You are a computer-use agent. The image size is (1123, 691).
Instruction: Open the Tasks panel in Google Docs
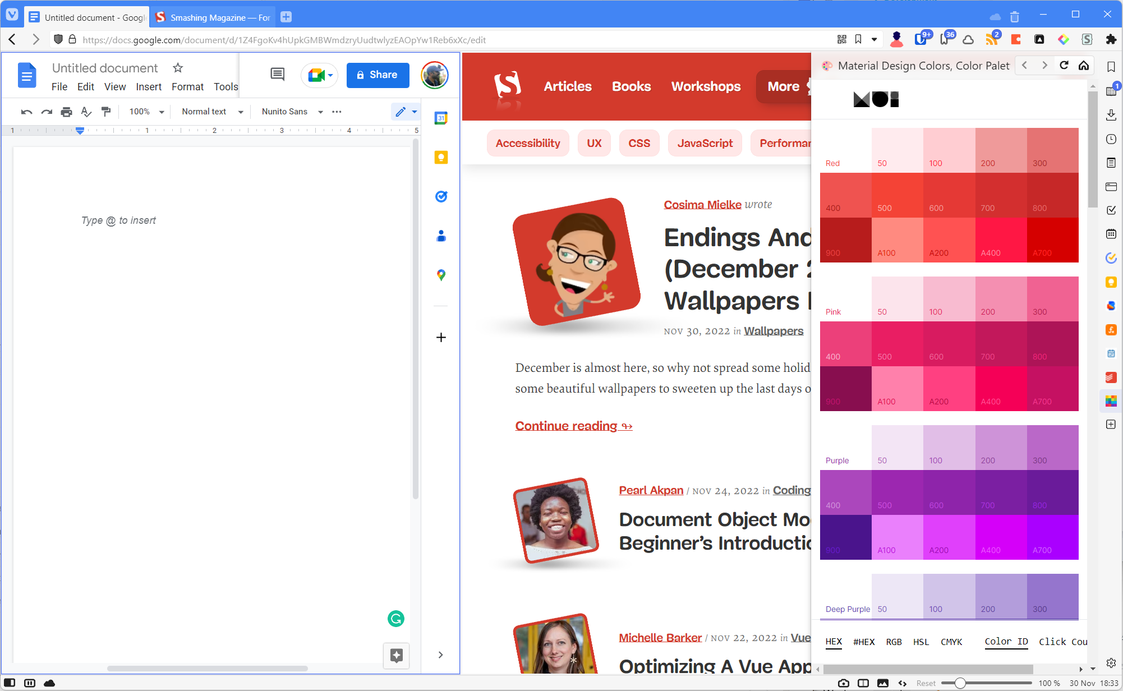coord(441,196)
